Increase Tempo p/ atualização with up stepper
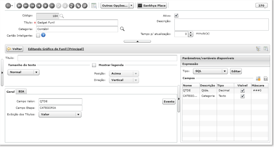Screen dimensions: 274x147 pyautogui.click(x=191, y=33)
